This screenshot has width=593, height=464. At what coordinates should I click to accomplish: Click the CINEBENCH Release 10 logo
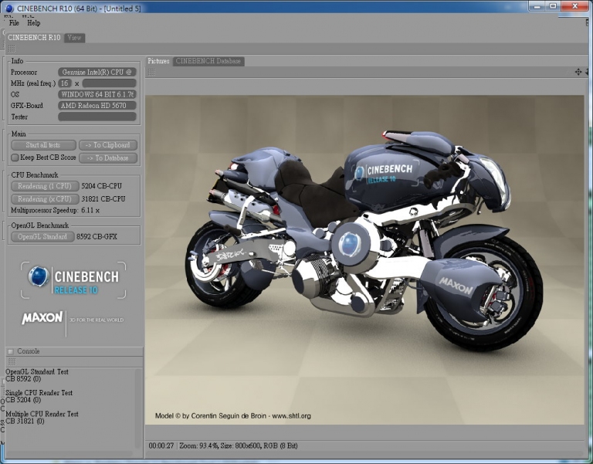click(73, 280)
